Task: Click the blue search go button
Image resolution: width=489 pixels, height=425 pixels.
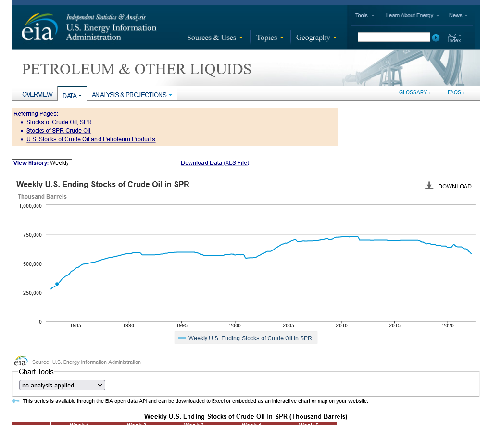Action: tap(436, 37)
